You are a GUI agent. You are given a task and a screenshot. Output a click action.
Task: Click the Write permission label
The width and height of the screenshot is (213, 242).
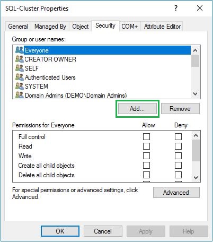(25, 156)
